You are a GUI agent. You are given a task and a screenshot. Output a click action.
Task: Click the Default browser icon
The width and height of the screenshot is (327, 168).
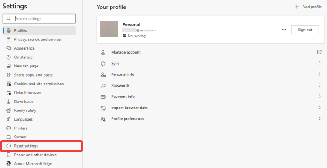point(9,93)
